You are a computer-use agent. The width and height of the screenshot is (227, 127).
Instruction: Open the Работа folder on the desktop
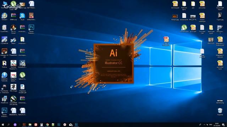pyautogui.click(x=4, y=64)
